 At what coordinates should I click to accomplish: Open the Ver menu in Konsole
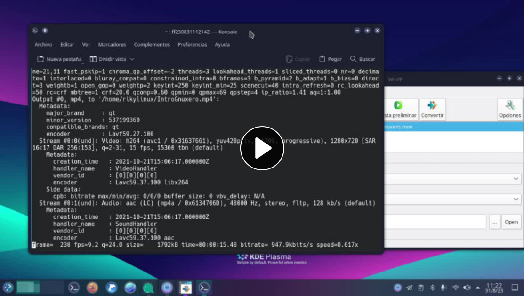86,44
